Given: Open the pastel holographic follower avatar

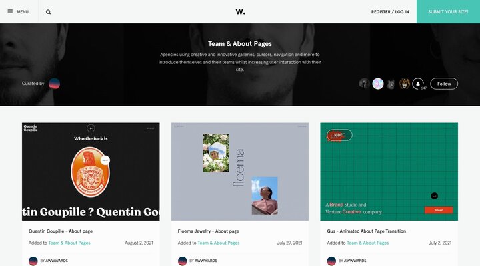Looking at the screenshot, I should (378, 84).
